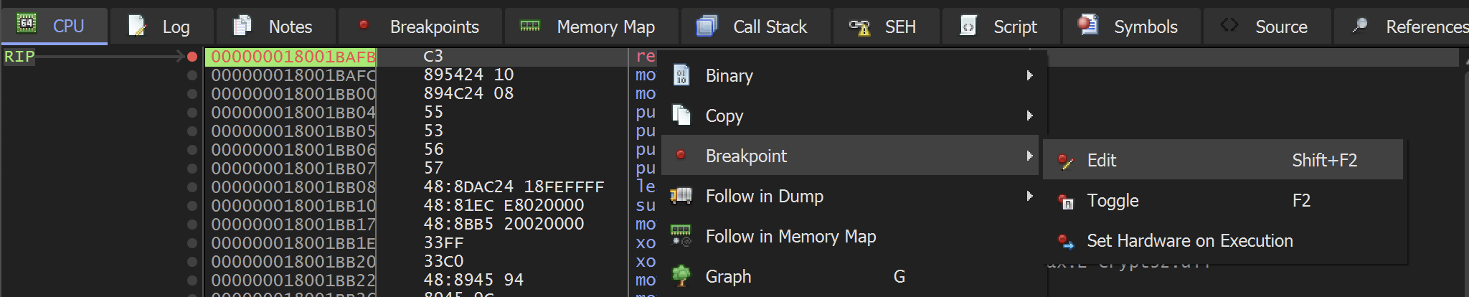Click opcode bytes 895424 10
Viewport: 1469px width, 297px height.
(x=468, y=75)
